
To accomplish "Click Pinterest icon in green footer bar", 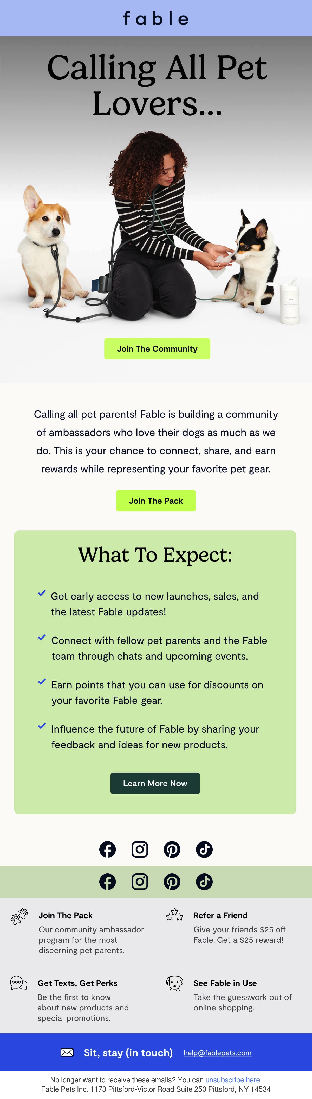I will tap(172, 882).
